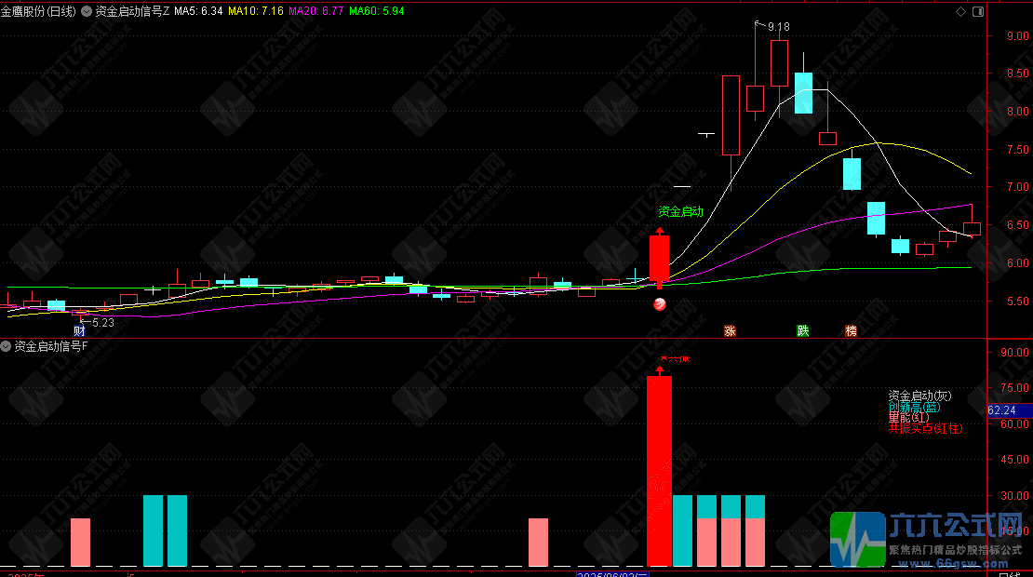The width and height of the screenshot is (1033, 577).
Task: Toggle the side panel icon at top right
Action: pyautogui.click(x=978, y=11)
